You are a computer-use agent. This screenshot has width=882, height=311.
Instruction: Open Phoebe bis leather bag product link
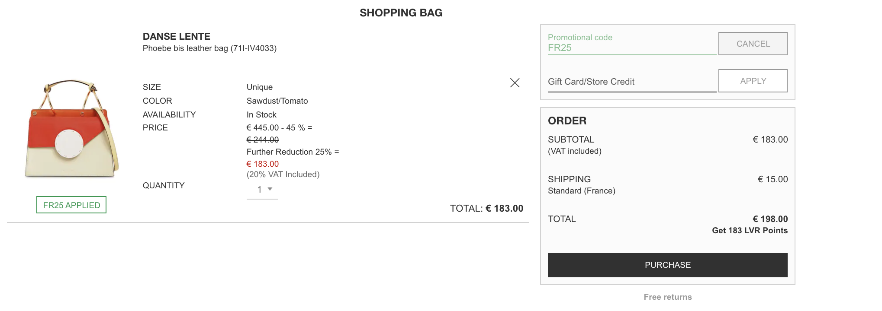[209, 48]
